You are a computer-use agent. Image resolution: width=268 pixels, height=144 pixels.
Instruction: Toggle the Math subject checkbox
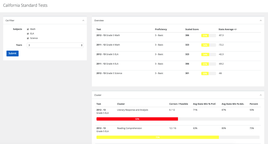(x=28, y=29)
